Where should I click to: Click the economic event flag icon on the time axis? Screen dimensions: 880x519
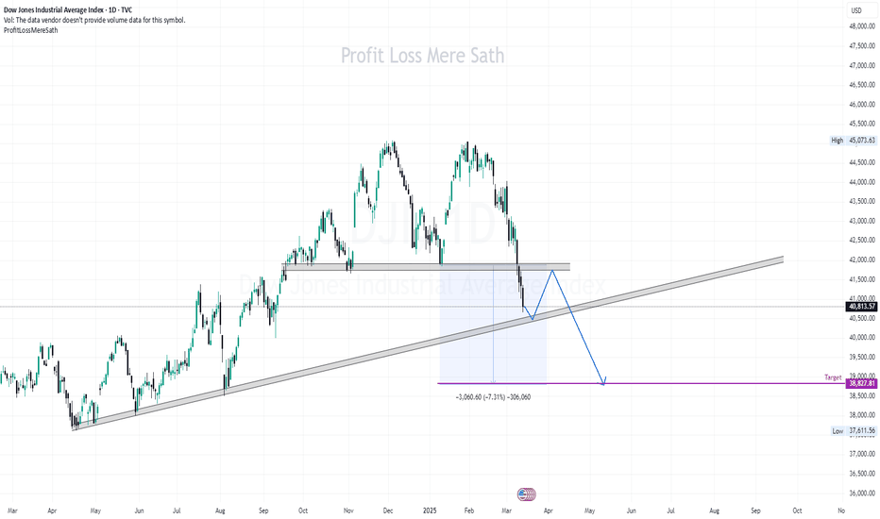coord(527,494)
